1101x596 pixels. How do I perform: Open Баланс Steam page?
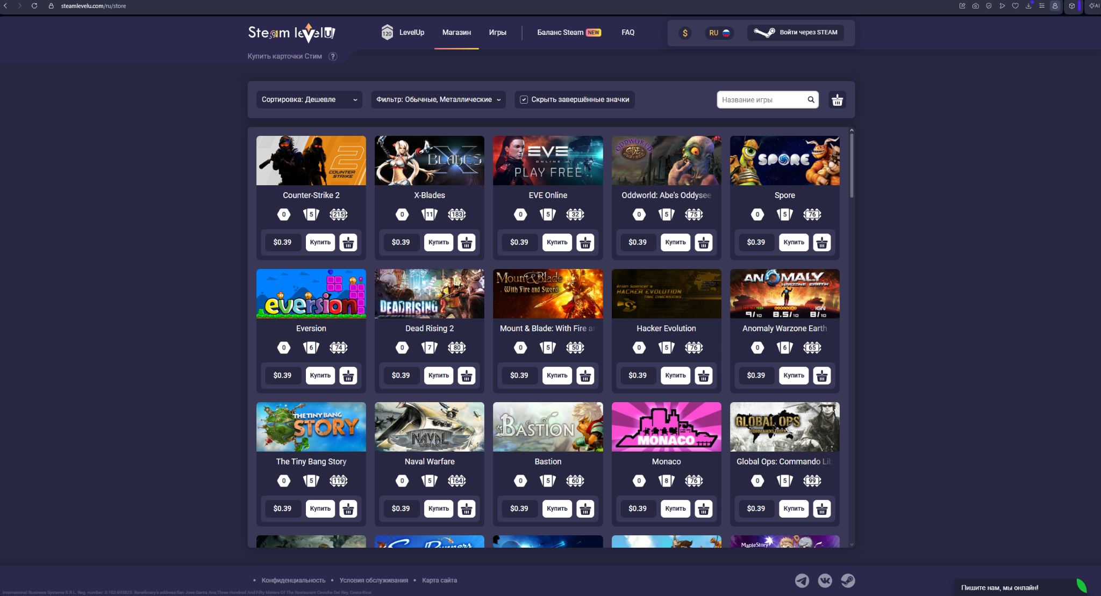point(569,33)
